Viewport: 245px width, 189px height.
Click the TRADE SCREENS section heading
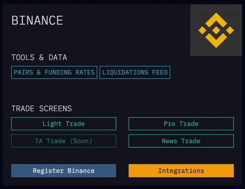pyautogui.click(x=41, y=109)
